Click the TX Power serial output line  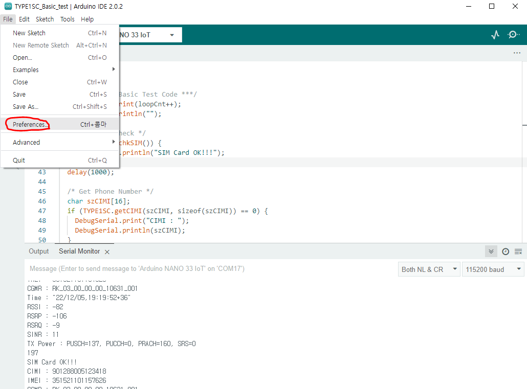coord(111,344)
